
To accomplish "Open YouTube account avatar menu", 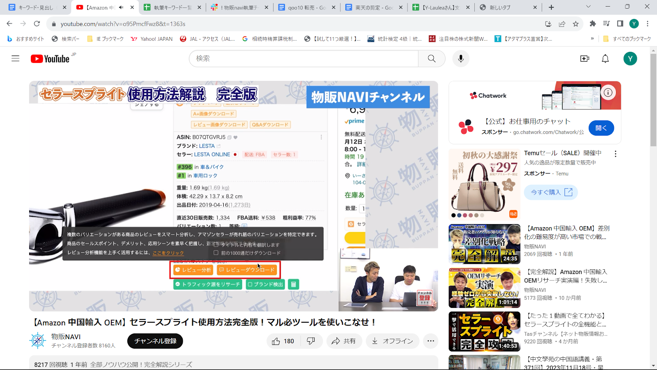I will tap(630, 58).
